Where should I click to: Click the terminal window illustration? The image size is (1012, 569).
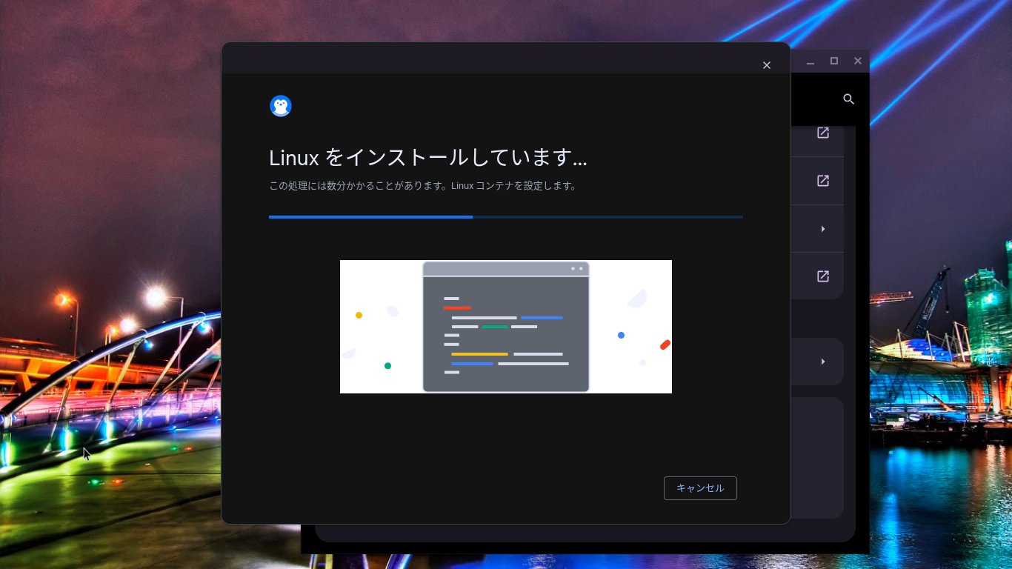[506, 327]
